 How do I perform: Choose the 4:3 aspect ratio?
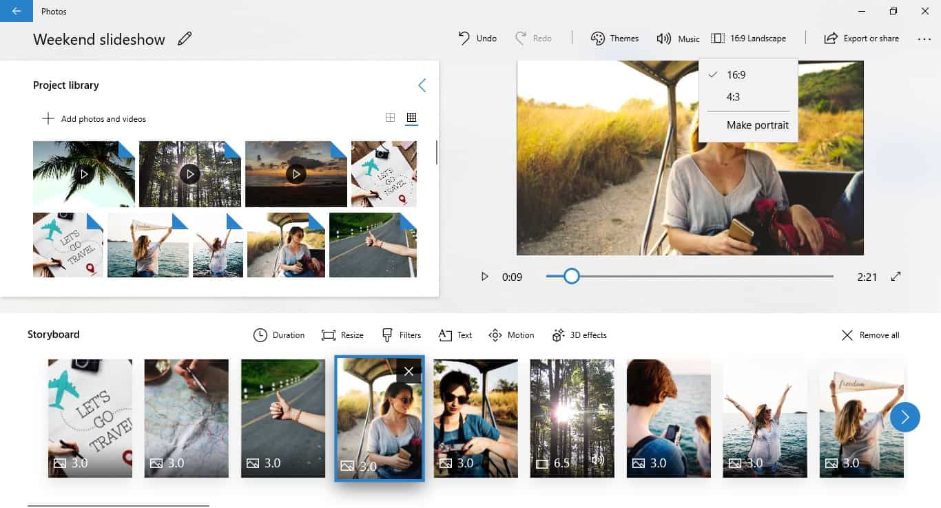733,97
